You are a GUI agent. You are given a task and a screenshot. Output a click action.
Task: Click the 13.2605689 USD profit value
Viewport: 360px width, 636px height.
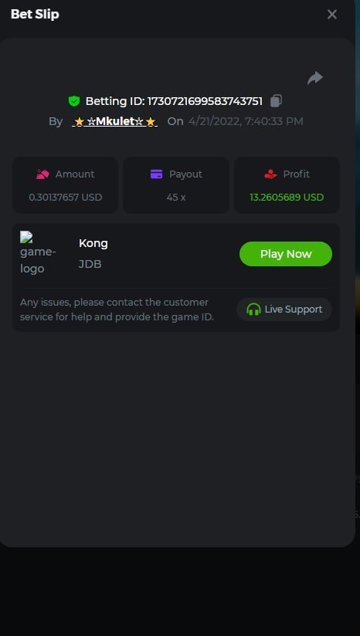pyautogui.click(x=287, y=198)
